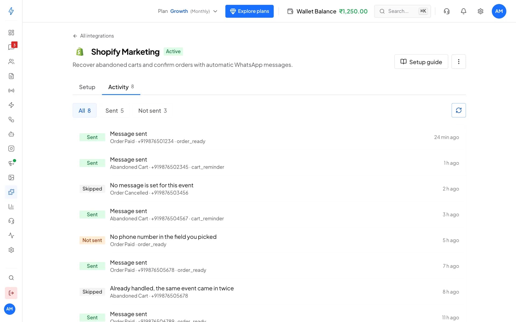Viewport: 516px width, 322px height.
Task: Select the integrations puzzle icon in sidebar
Action: tap(11, 192)
